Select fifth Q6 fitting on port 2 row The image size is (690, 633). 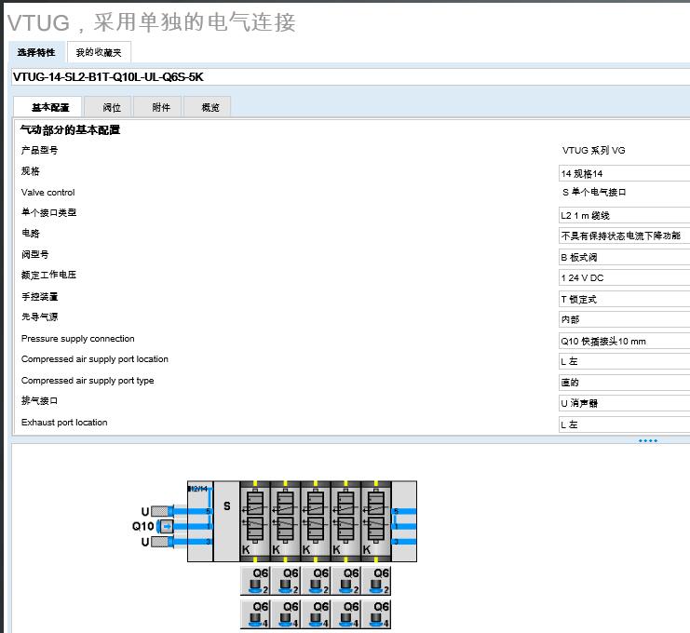point(376,581)
